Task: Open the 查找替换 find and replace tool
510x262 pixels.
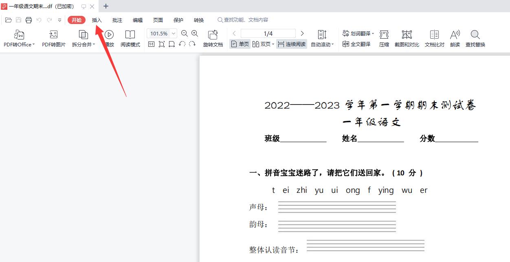Action: click(x=475, y=39)
